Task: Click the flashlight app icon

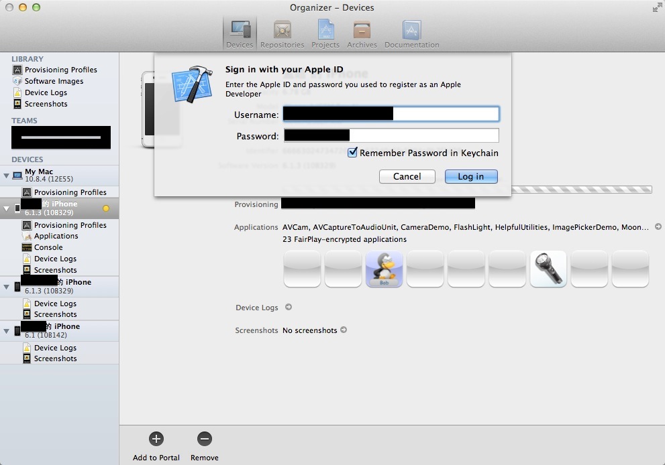Action: pos(548,269)
